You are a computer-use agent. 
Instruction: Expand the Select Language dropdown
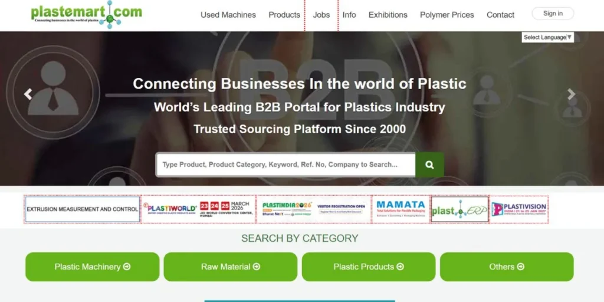[548, 37]
